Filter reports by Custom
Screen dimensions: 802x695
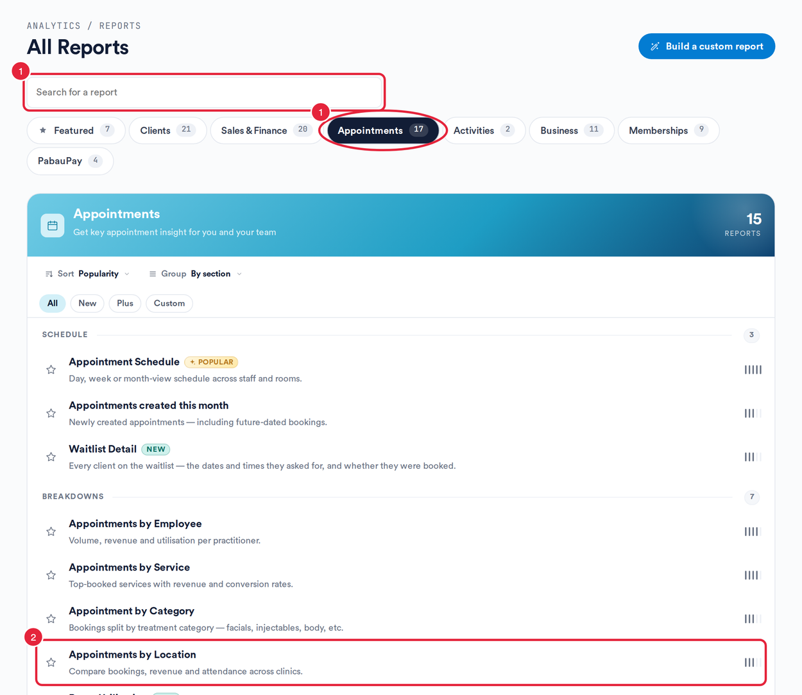click(169, 303)
